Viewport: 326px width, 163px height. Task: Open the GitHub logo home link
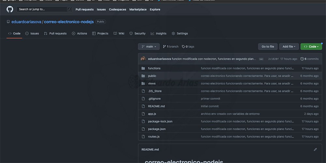tap(10, 9)
